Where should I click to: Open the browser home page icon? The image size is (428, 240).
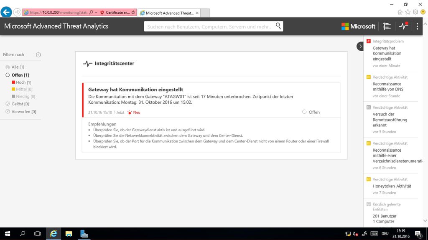point(400,12)
